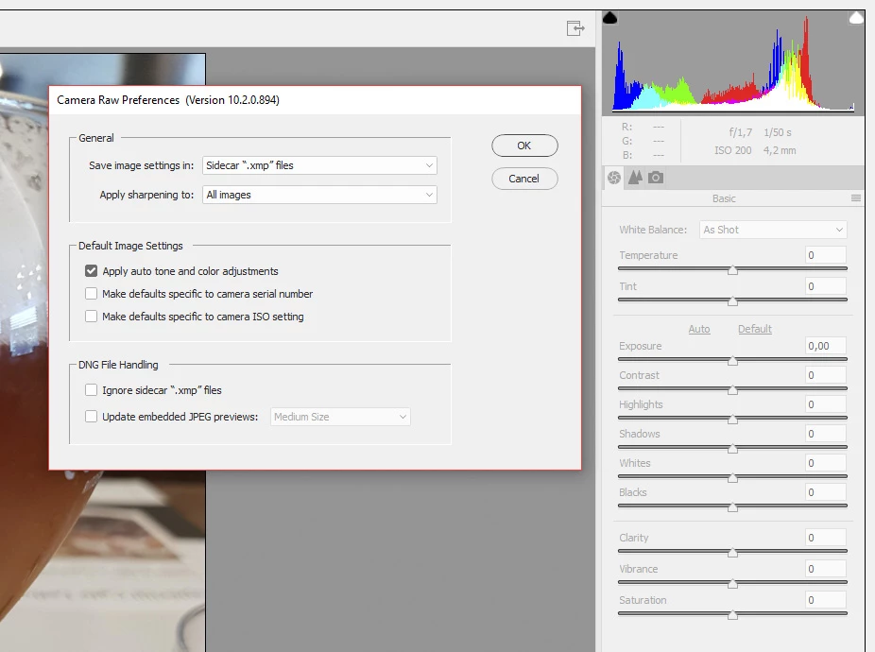Open the Save image settings in dropdown
The width and height of the screenshot is (875, 652).
coord(319,165)
